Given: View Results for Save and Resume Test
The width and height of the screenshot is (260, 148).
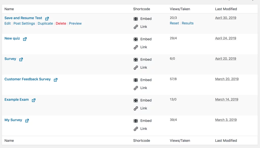Looking at the screenshot, I should tap(188, 23).
